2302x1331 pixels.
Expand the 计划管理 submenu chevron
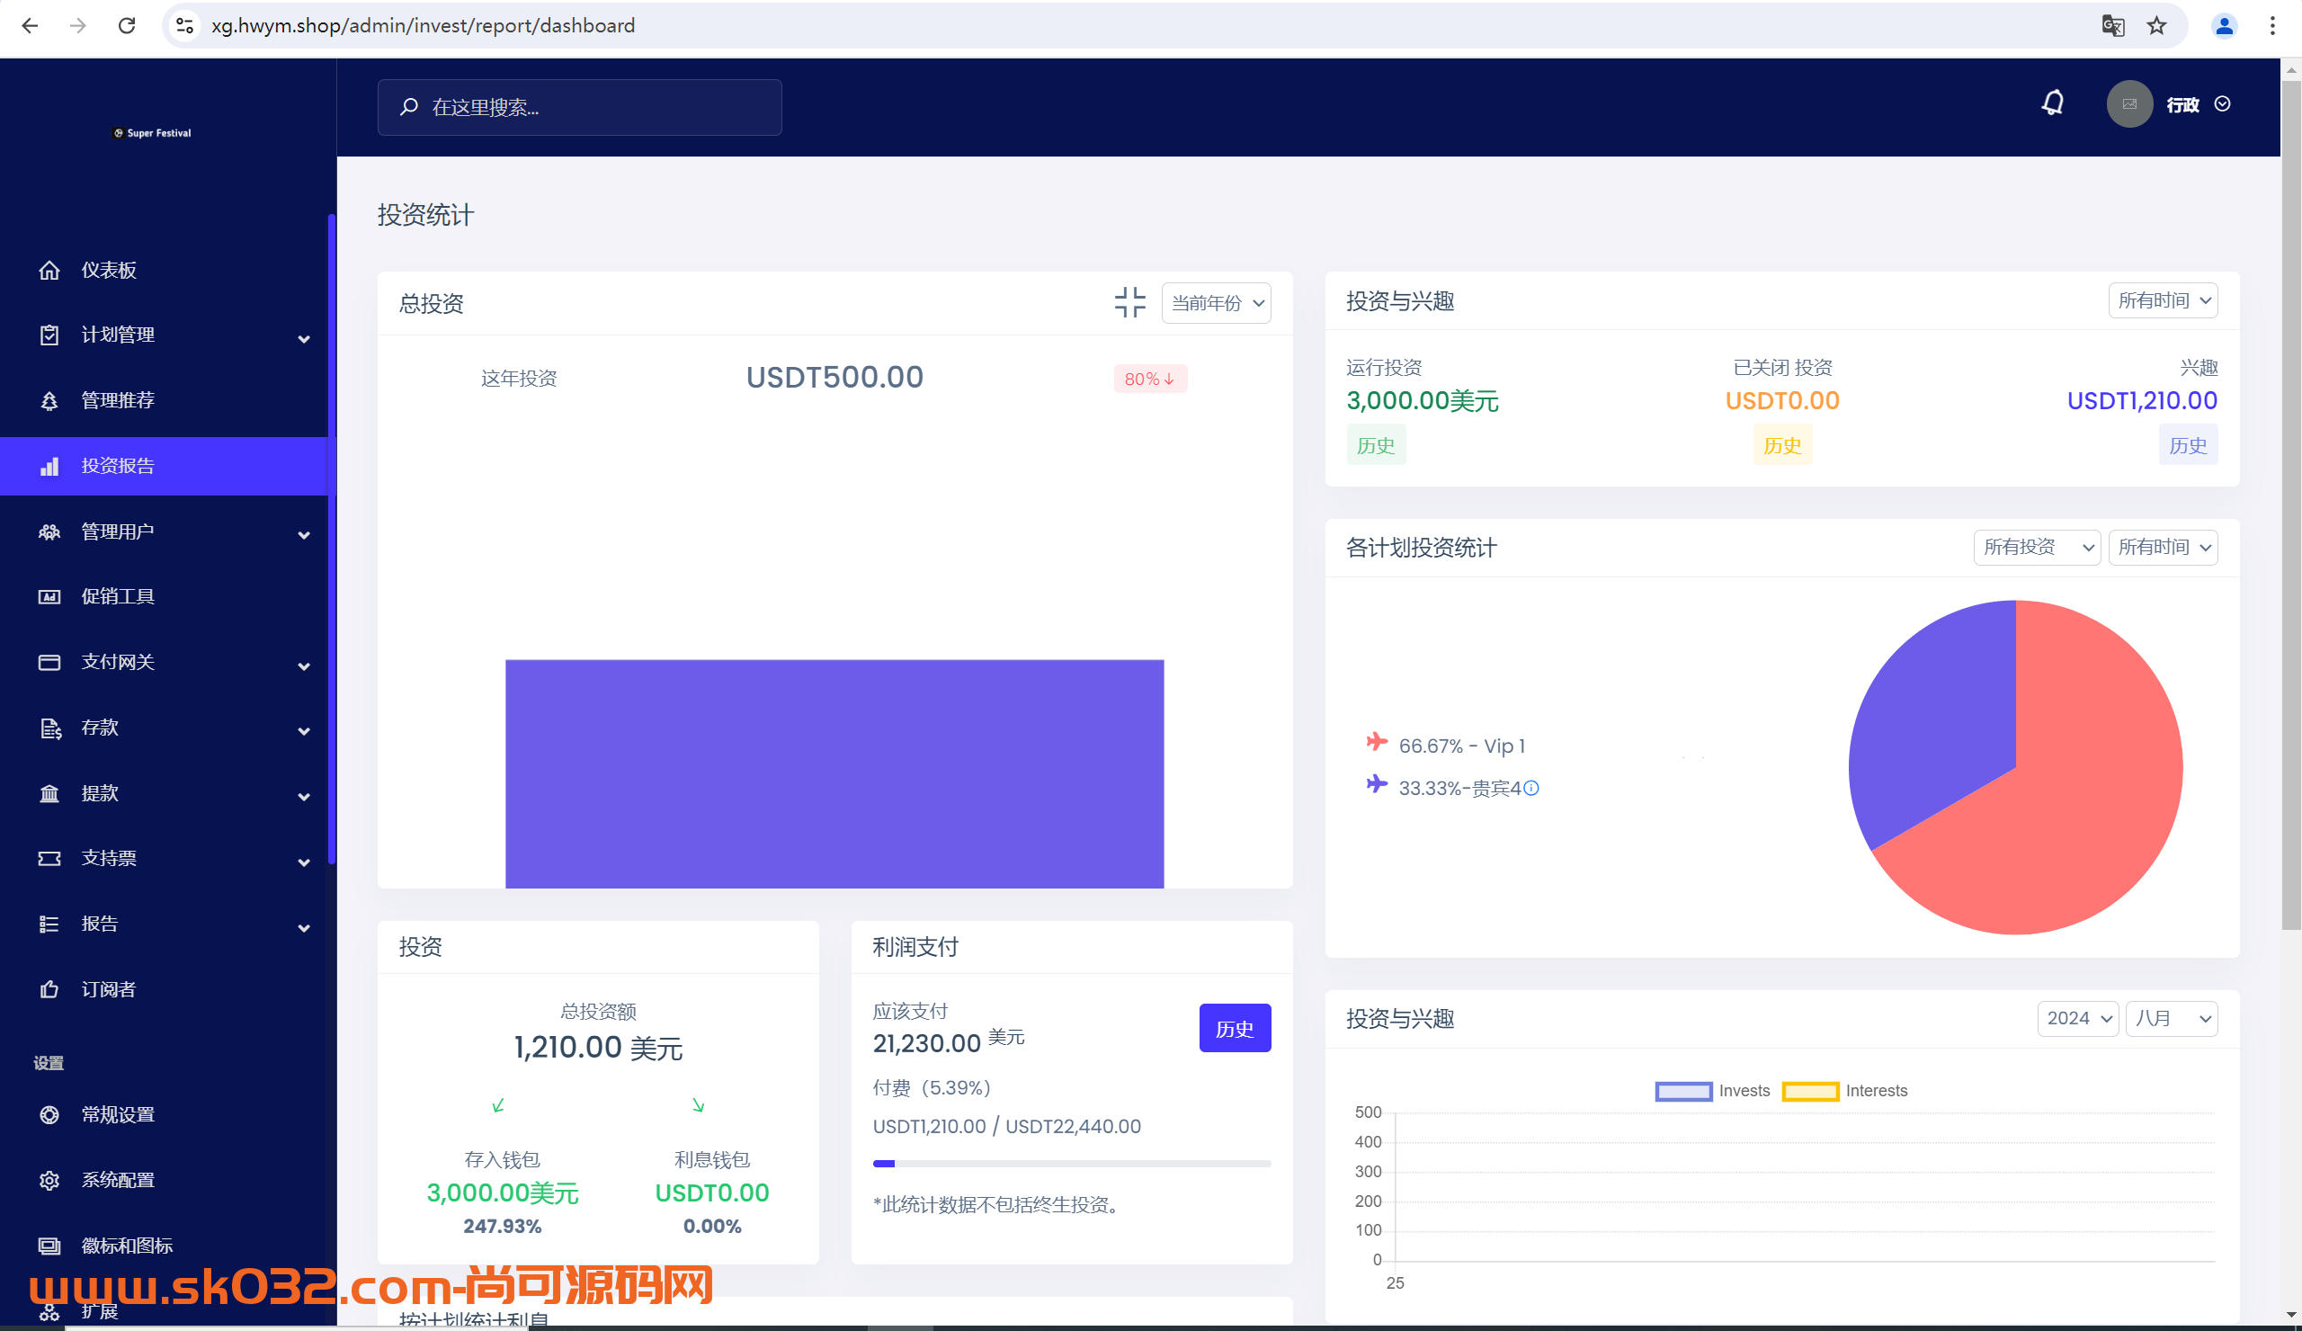[x=304, y=339]
